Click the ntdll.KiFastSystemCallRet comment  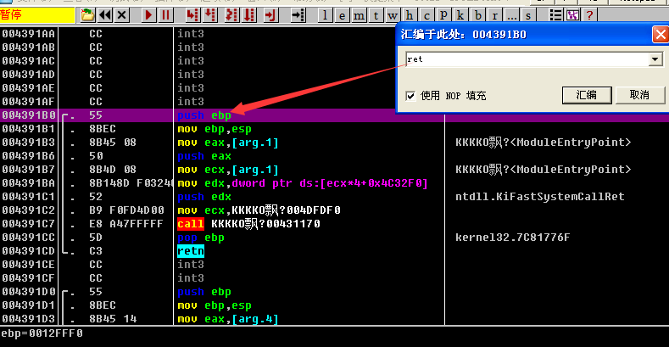pyautogui.click(x=540, y=197)
